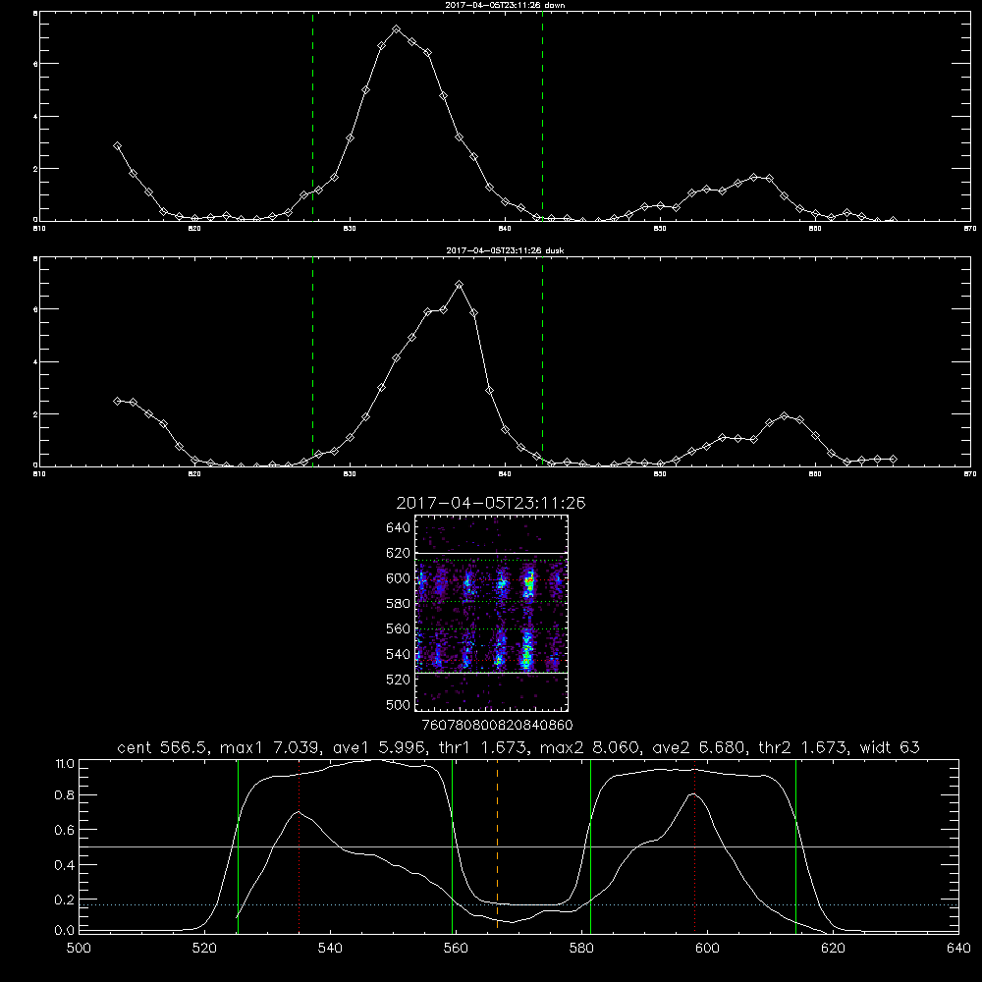Click the 500 label on bottom plot x-axis
Screen dimensions: 982x982
click(79, 949)
